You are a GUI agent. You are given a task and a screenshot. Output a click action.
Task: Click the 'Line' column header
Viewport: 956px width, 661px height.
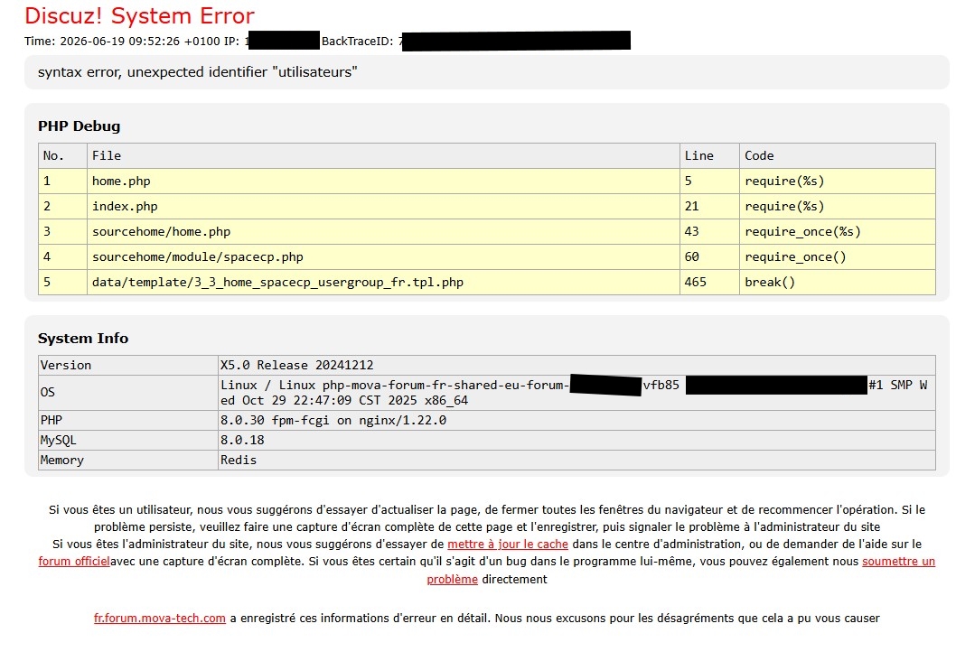[709, 156]
